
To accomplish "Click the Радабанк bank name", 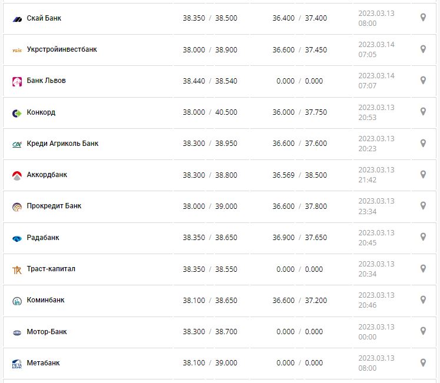I will pos(43,238).
